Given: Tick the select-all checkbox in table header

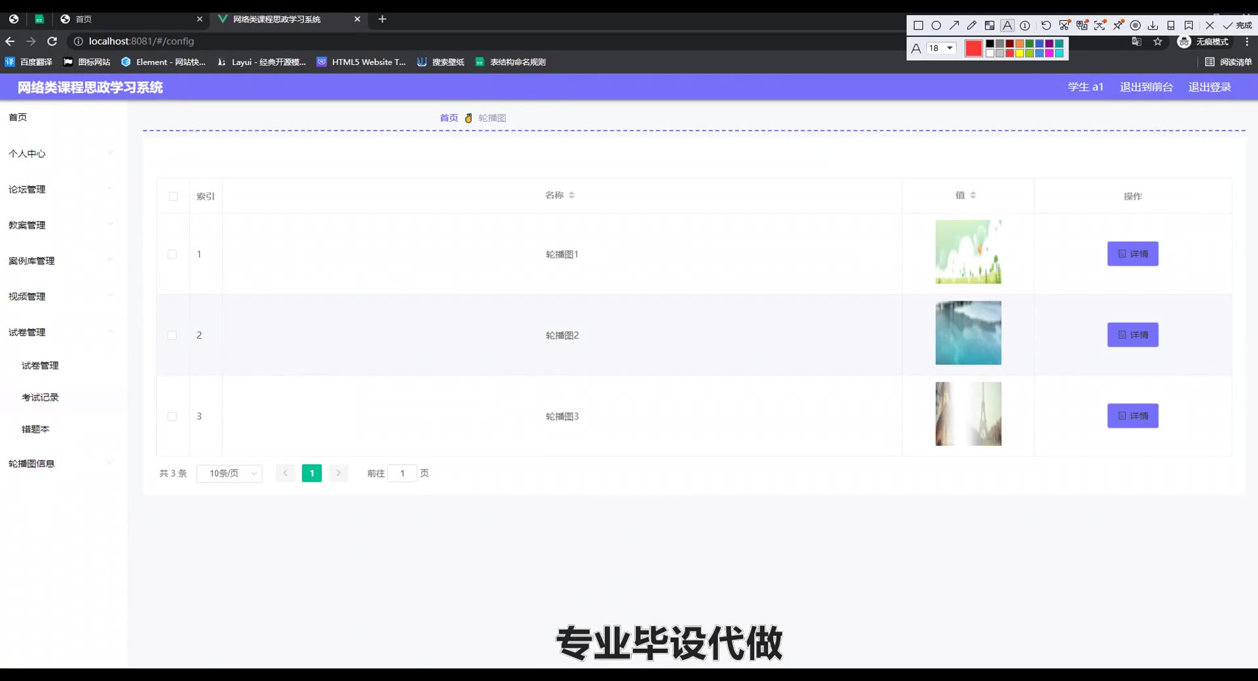Looking at the screenshot, I should click(173, 196).
